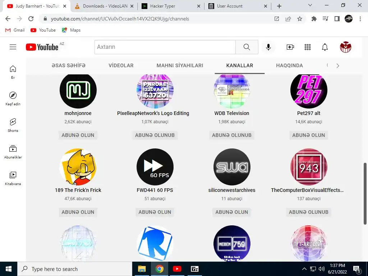Start voice search with microphone icon
The height and width of the screenshot is (276, 368).
[268, 47]
